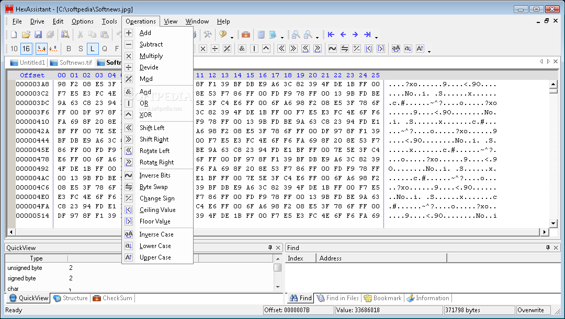Show next document tabs with right arrow
The image size is (565, 319).
[548, 62]
